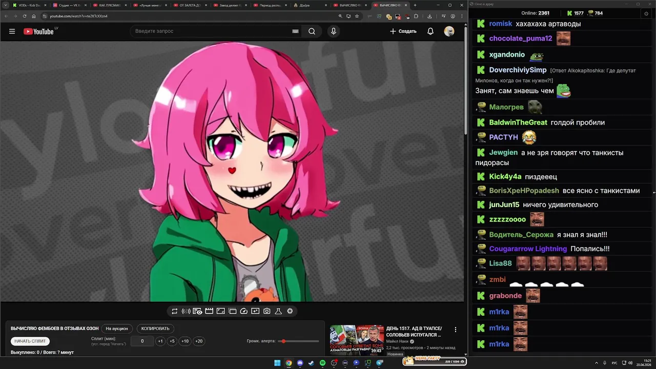Open Steam from the taskbar
Image resolution: width=656 pixels, height=369 pixels.
click(x=311, y=363)
